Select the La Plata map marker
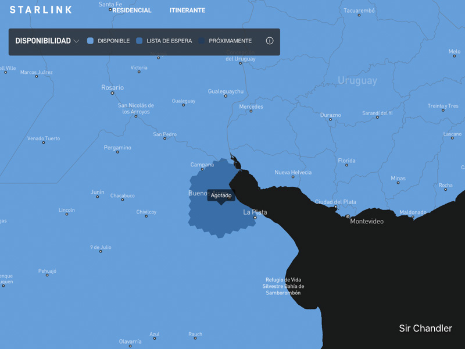The height and width of the screenshot is (349, 465). [x=255, y=218]
